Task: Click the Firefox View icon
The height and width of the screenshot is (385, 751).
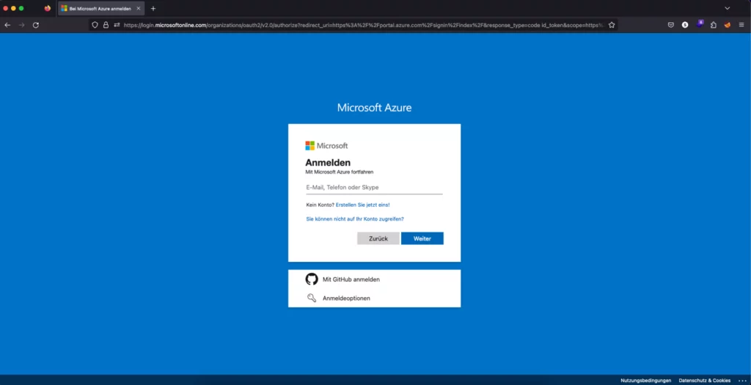Action: (x=48, y=8)
